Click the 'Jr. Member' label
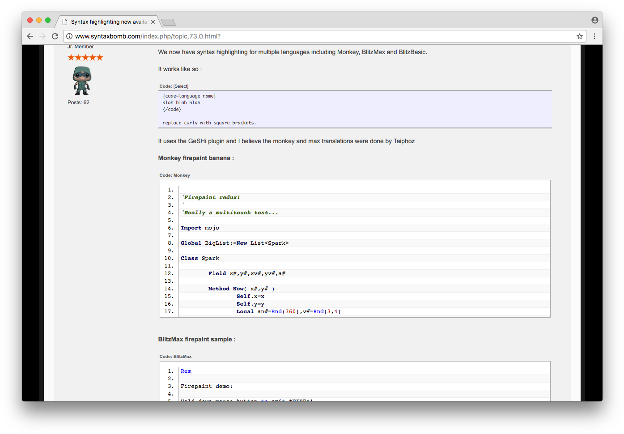 [81, 47]
